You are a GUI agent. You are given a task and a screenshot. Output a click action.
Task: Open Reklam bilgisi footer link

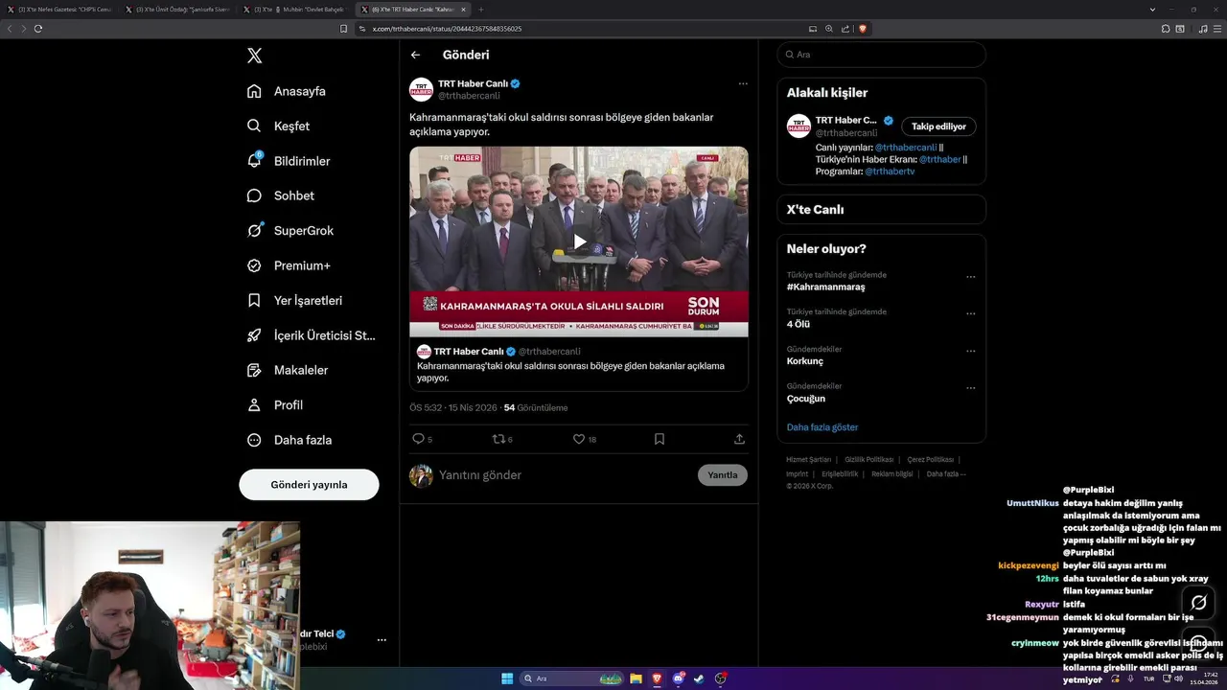892,473
